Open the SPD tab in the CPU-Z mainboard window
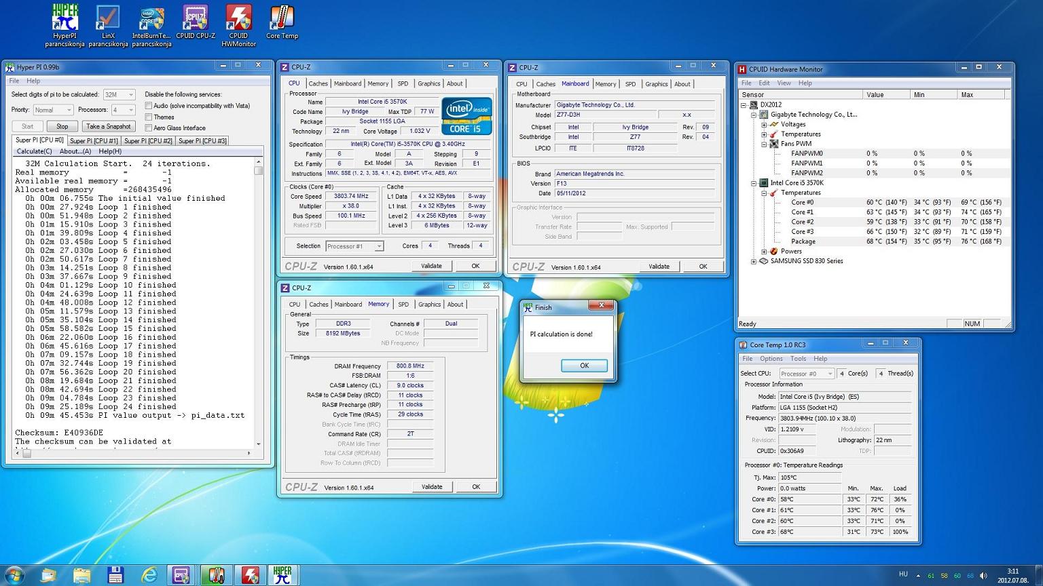The height and width of the screenshot is (586, 1043). [x=630, y=85]
